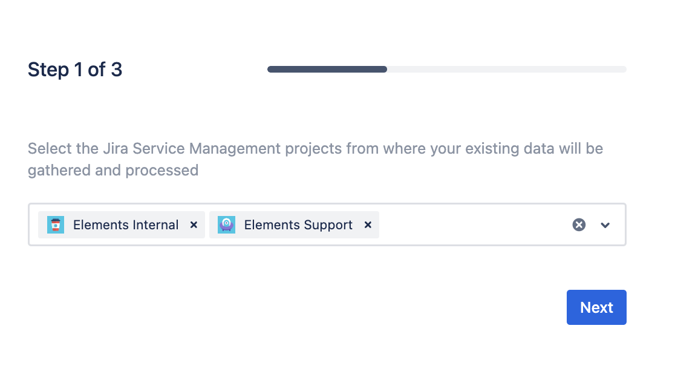Remove the Elements Internal project tag

[194, 225]
